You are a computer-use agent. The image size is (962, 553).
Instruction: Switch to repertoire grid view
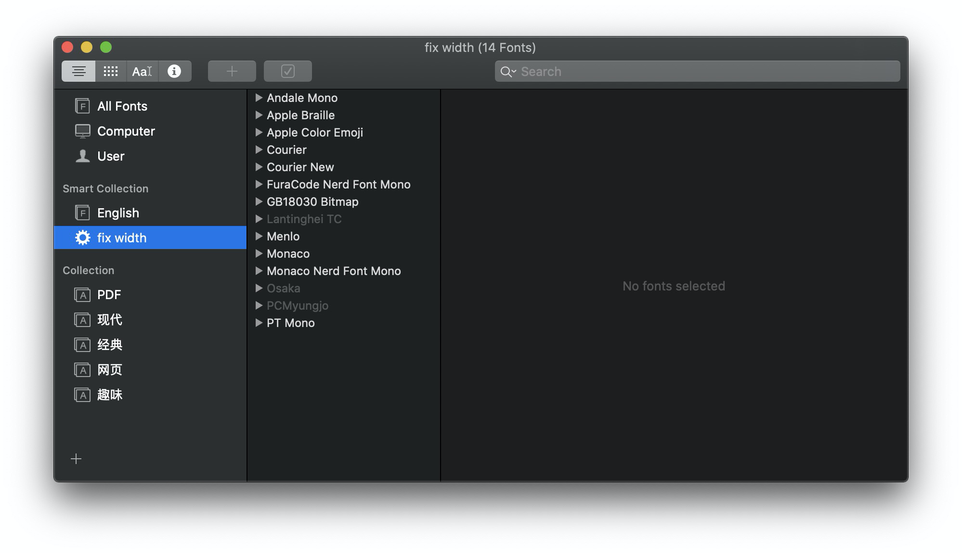coord(111,71)
